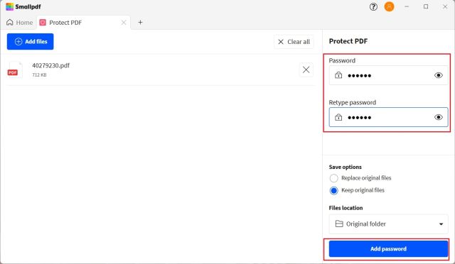The height and width of the screenshot is (264, 455).
Task: Maximize the Smallpdf window
Action: click(x=426, y=6)
